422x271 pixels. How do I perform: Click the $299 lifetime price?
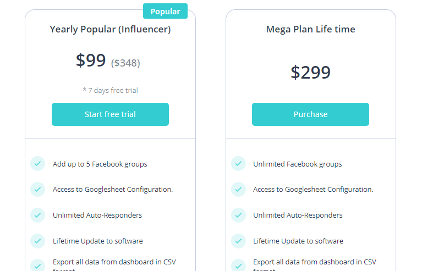click(x=310, y=73)
